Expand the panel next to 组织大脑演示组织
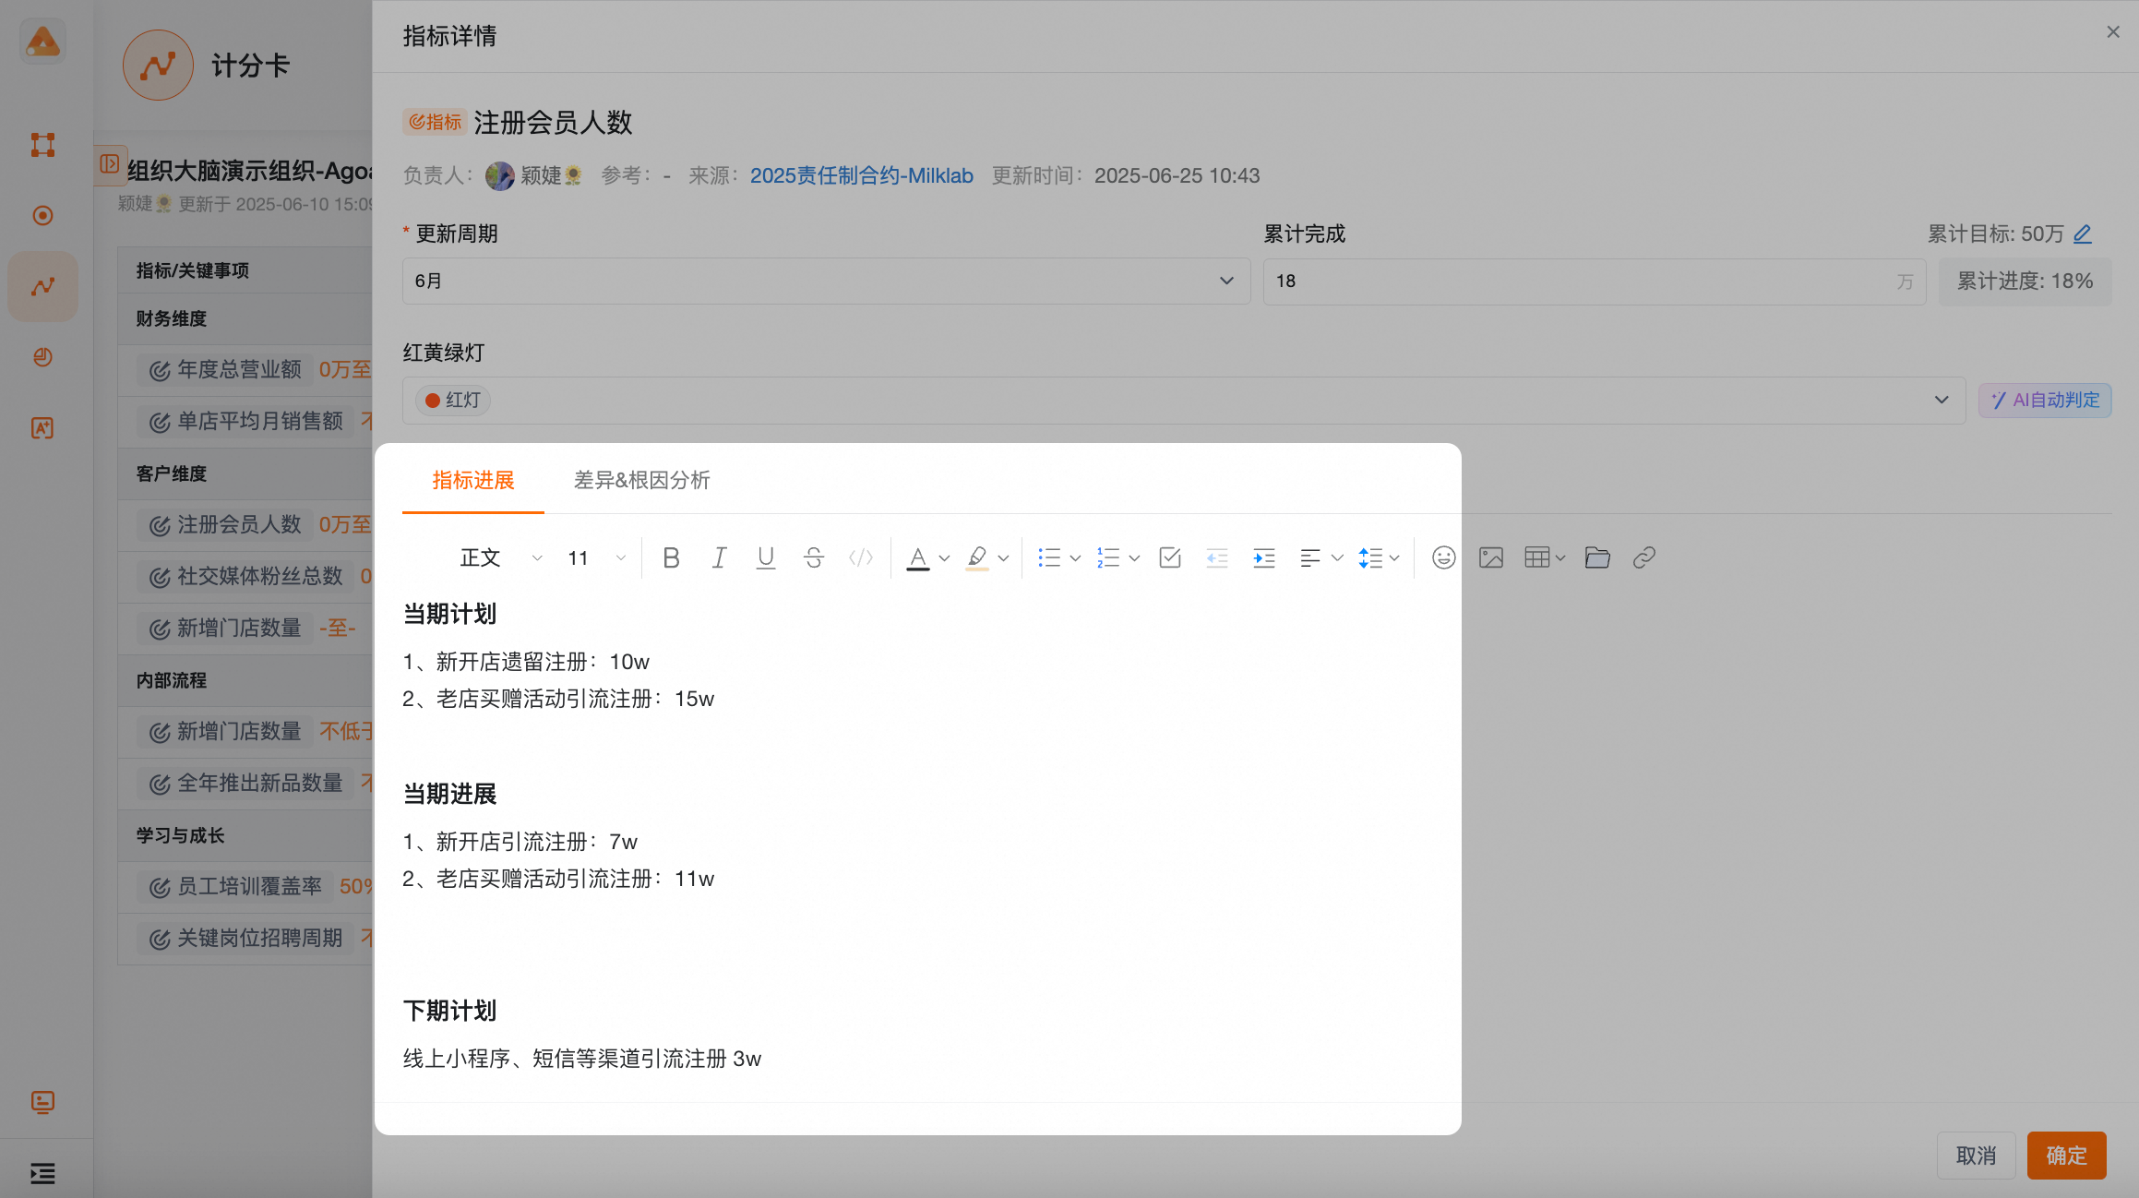The width and height of the screenshot is (2139, 1198). pyautogui.click(x=110, y=163)
